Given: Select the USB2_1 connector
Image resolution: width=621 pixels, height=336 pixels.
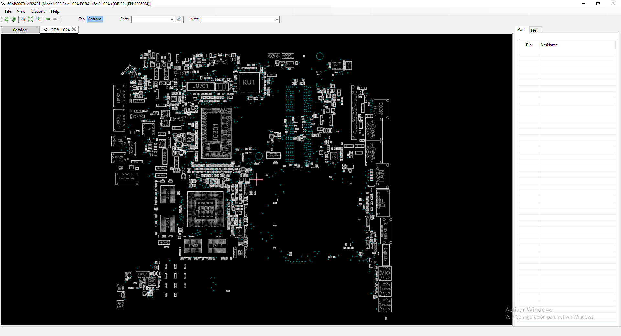Looking at the screenshot, I should pyautogui.click(x=119, y=120).
